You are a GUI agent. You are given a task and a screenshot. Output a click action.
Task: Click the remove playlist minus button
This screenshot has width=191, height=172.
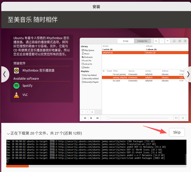pos(87,112)
